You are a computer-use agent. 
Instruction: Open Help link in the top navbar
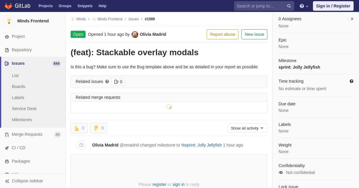tap(103, 6)
